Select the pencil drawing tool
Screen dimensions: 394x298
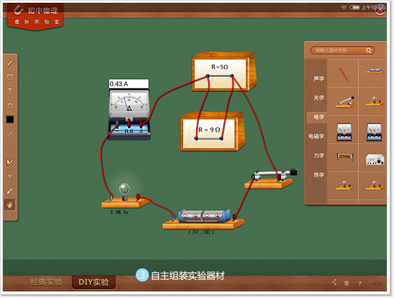tap(10, 63)
